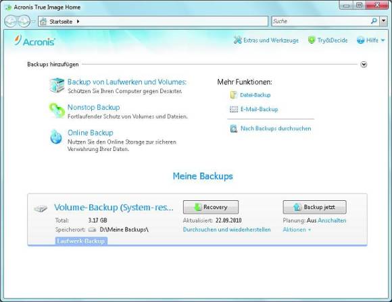Click the Forward navigation arrow
This screenshot has height=302, width=392.
[24, 22]
